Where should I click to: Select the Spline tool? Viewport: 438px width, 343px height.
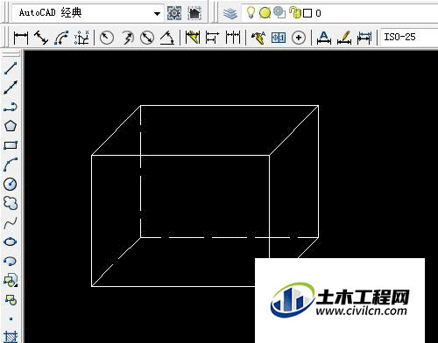(x=11, y=223)
